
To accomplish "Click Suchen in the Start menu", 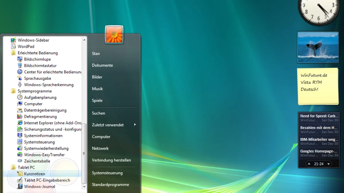I will (x=98, y=113).
